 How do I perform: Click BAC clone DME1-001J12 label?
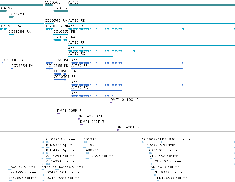tap(128, 127)
